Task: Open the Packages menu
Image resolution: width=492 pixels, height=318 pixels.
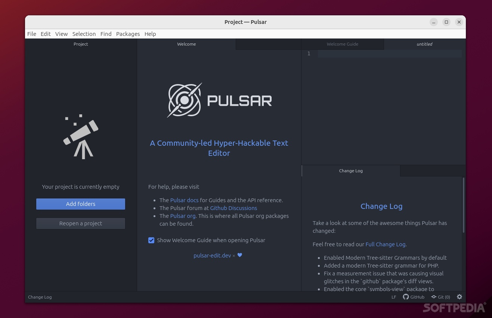Action: 128,34
